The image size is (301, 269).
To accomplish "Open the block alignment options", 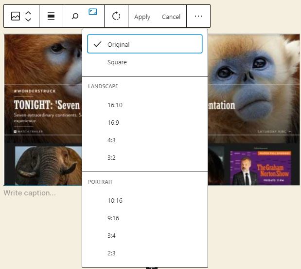I will pyautogui.click(x=51, y=16).
